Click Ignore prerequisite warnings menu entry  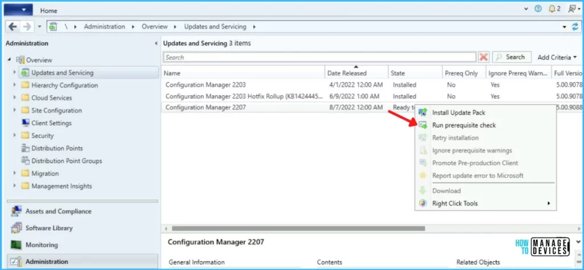[486, 151]
